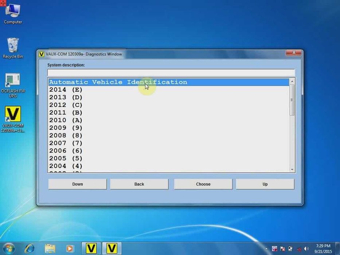
Task: Click the list's scroll down arrow
Action: [x=292, y=169]
